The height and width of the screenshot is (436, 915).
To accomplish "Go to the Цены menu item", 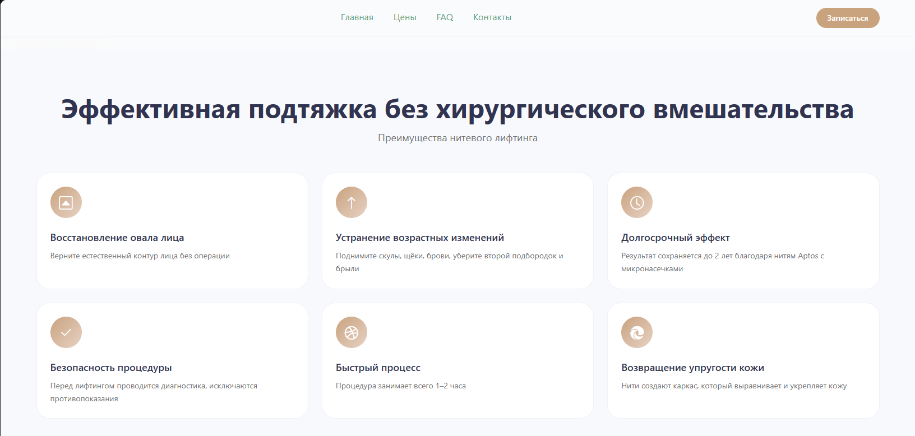I will pyautogui.click(x=405, y=17).
